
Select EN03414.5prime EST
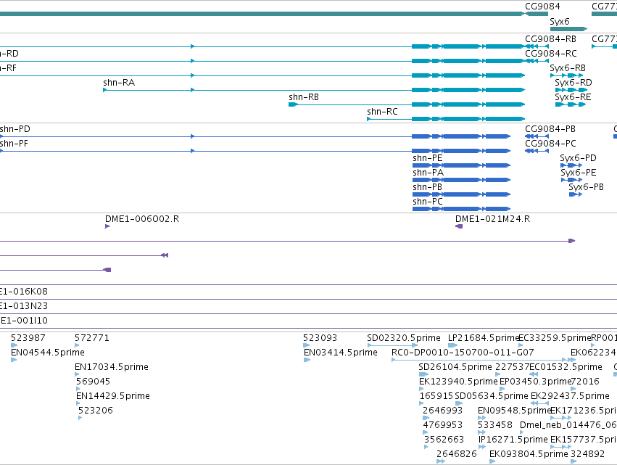341,353
